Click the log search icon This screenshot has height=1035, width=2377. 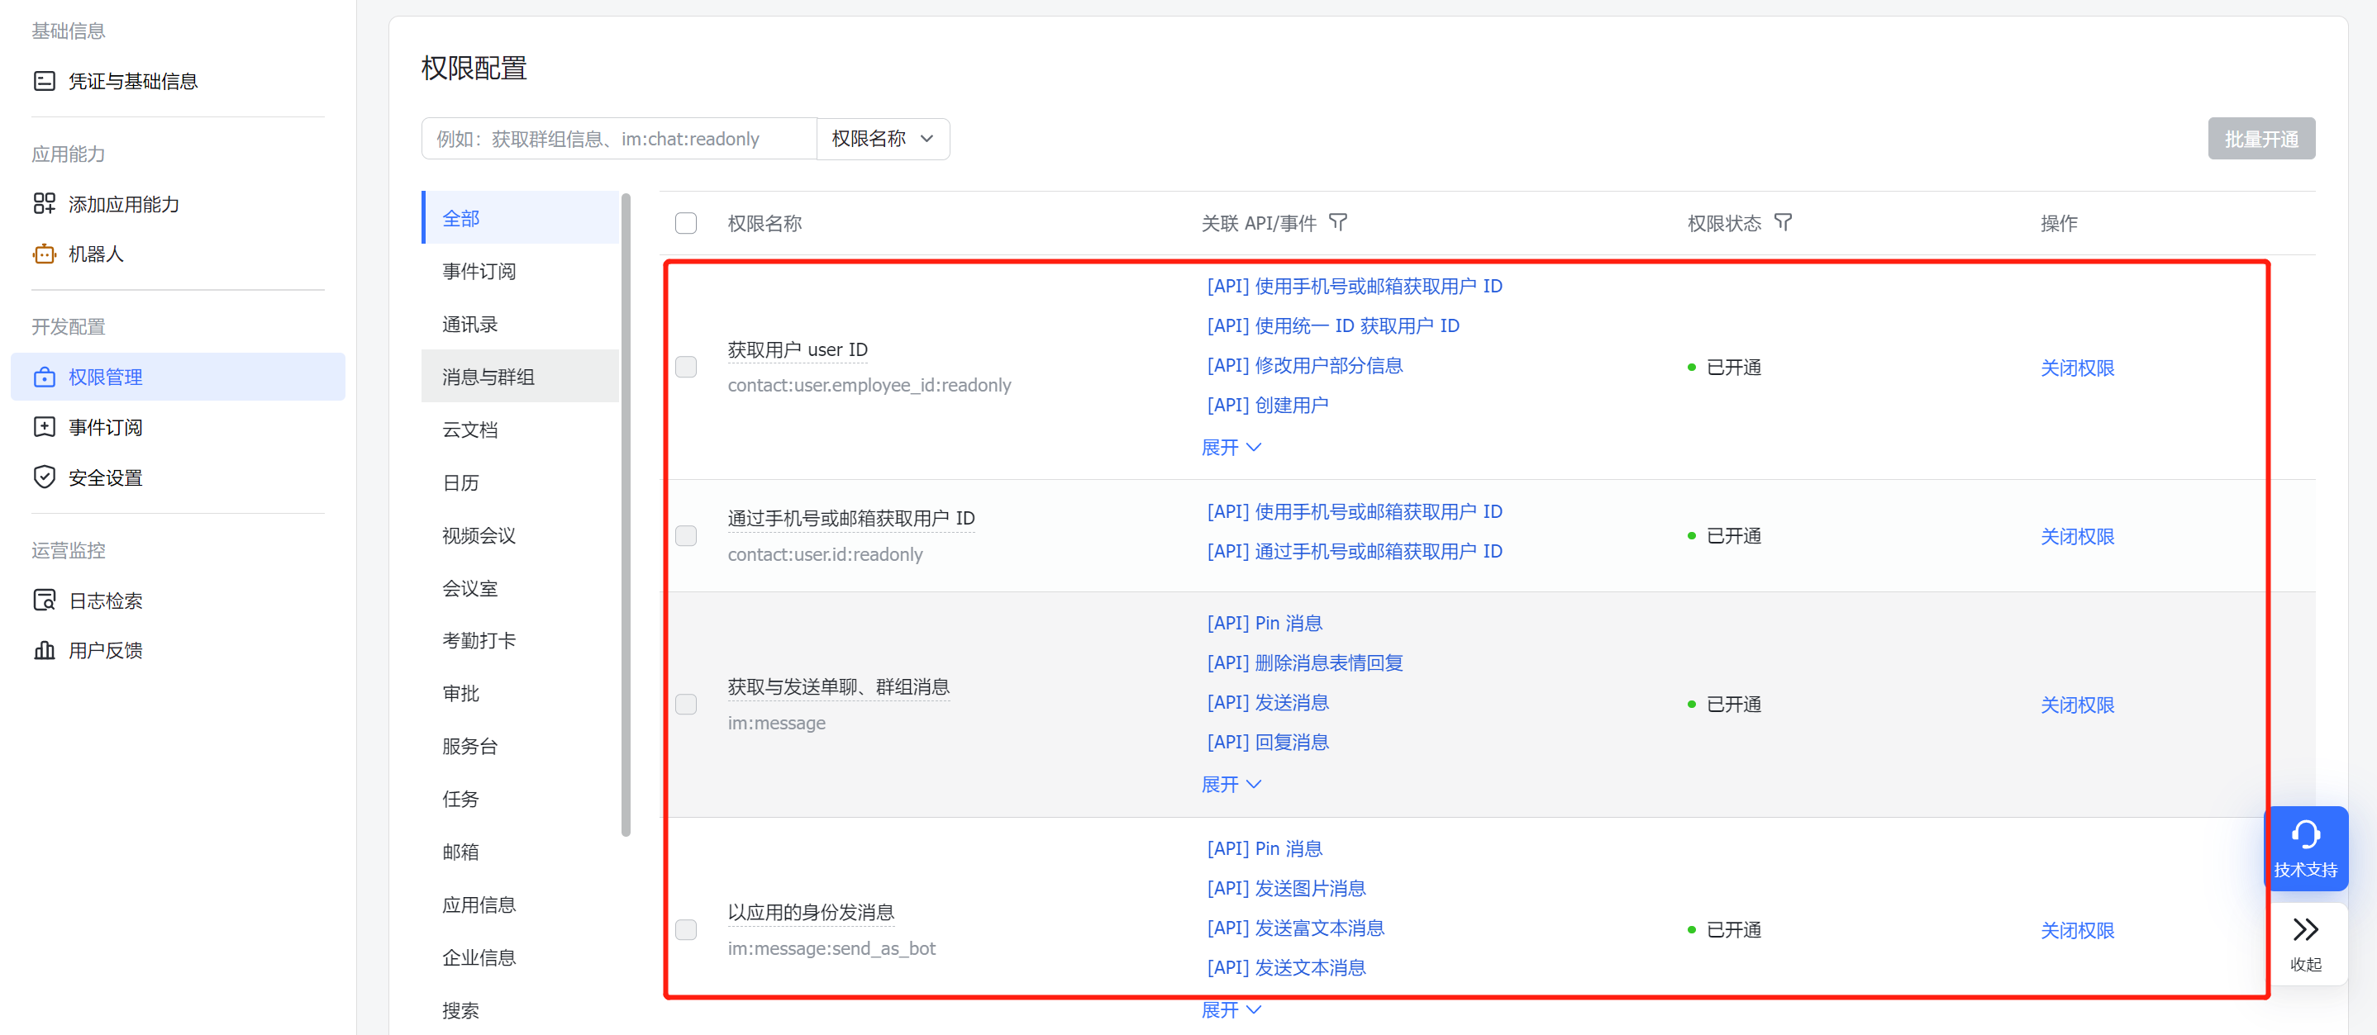pyautogui.click(x=43, y=601)
